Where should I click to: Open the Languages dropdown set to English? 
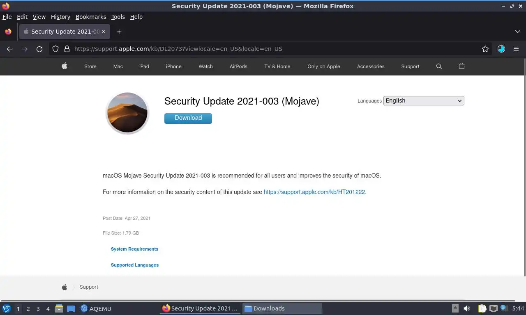424,101
